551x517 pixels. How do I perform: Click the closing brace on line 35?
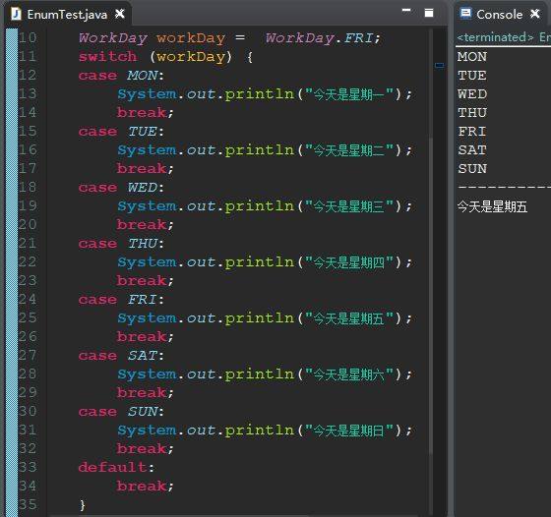(83, 505)
